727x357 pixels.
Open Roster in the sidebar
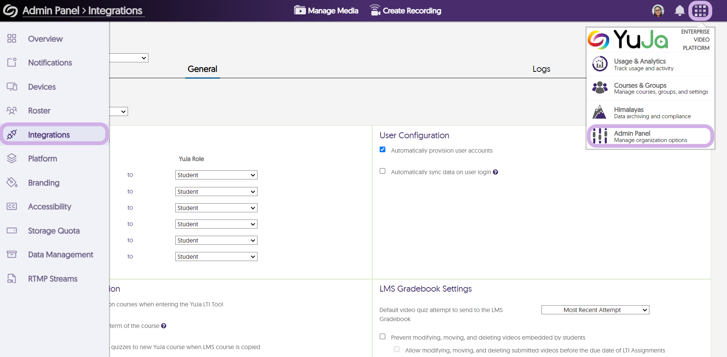(x=39, y=111)
